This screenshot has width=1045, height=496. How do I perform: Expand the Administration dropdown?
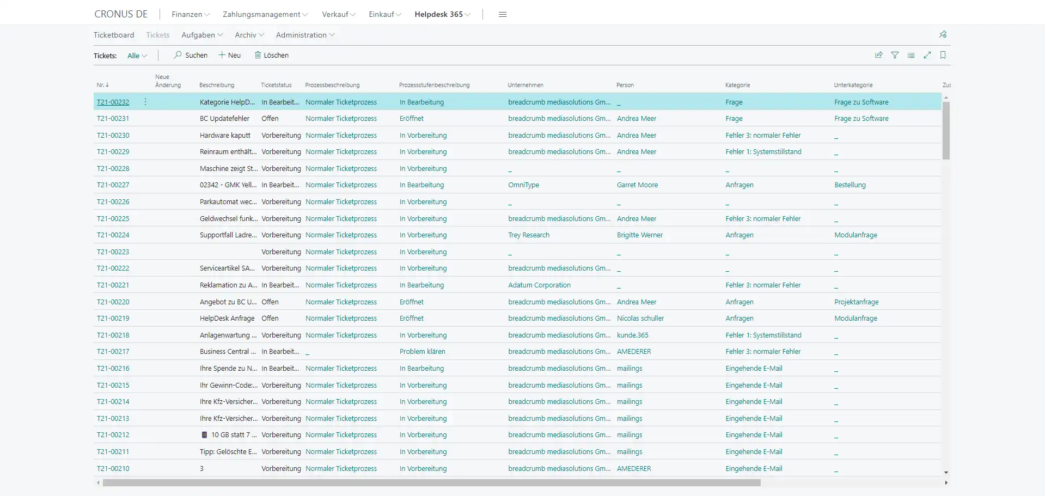click(x=305, y=35)
